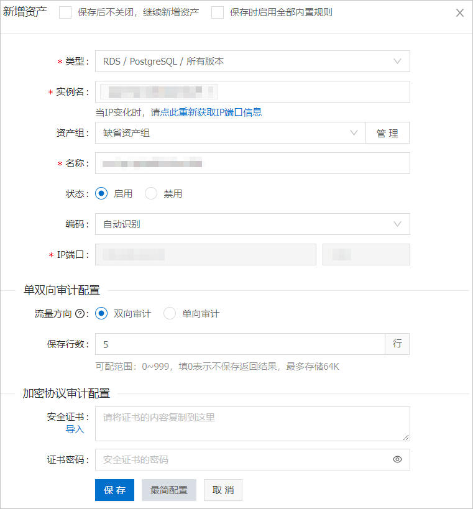The height and width of the screenshot is (509, 473).
Task: Click the 安全证书 textarea
Action: tap(252, 424)
